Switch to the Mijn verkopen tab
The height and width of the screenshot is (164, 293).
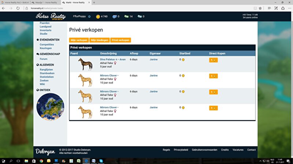[79, 40]
